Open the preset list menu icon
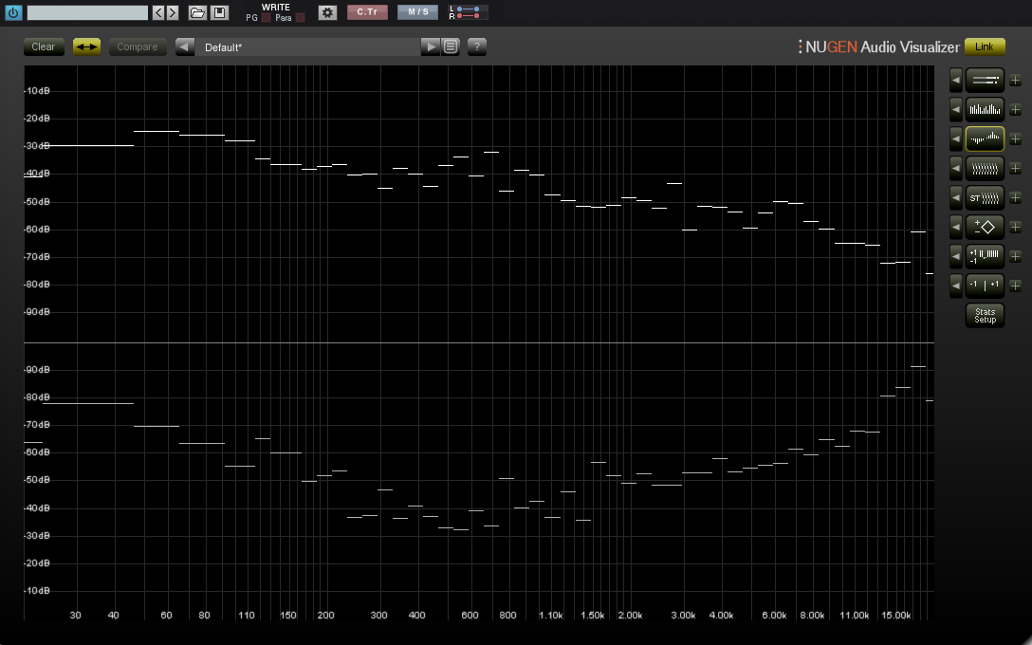 451,46
